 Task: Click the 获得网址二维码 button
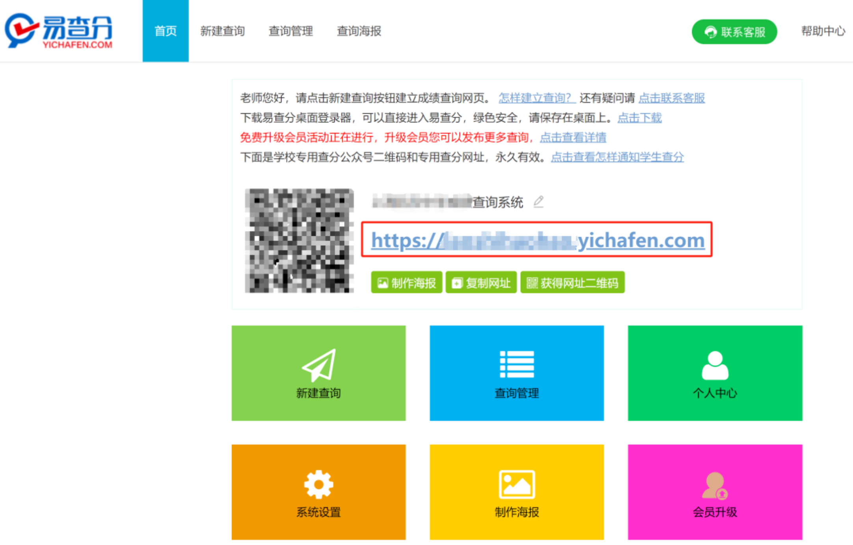click(572, 282)
